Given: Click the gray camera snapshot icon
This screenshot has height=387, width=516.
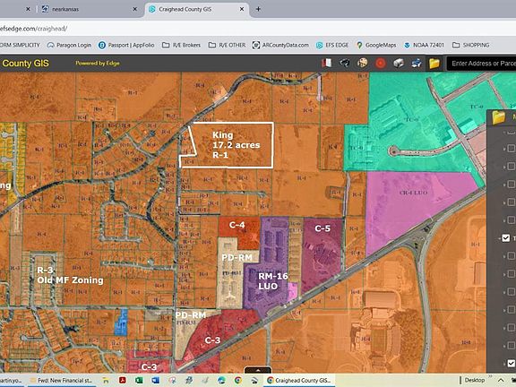Looking at the screenshot, I should pyautogui.click(x=399, y=63).
